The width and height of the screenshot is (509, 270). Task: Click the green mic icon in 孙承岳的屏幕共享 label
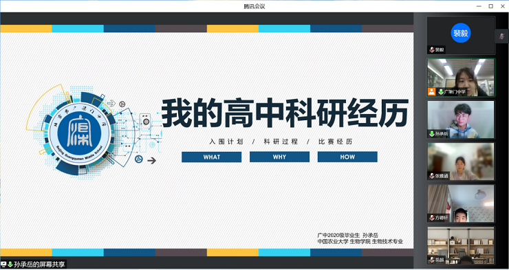(x=10, y=265)
